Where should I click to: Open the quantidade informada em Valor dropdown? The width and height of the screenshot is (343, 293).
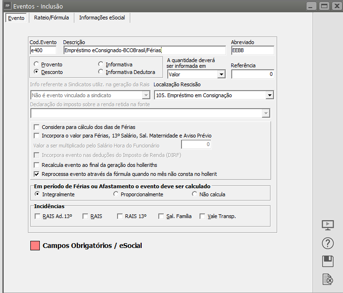coord(221,74)
